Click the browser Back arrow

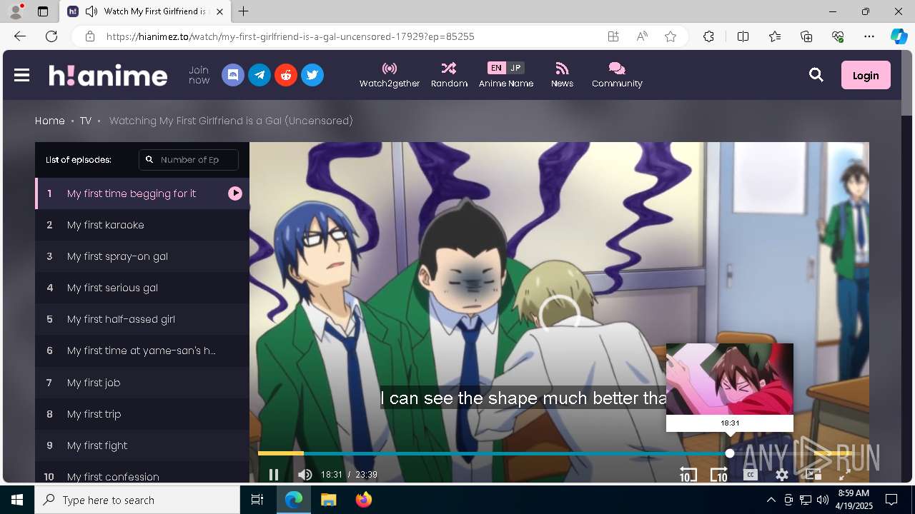tap(20, 36)
